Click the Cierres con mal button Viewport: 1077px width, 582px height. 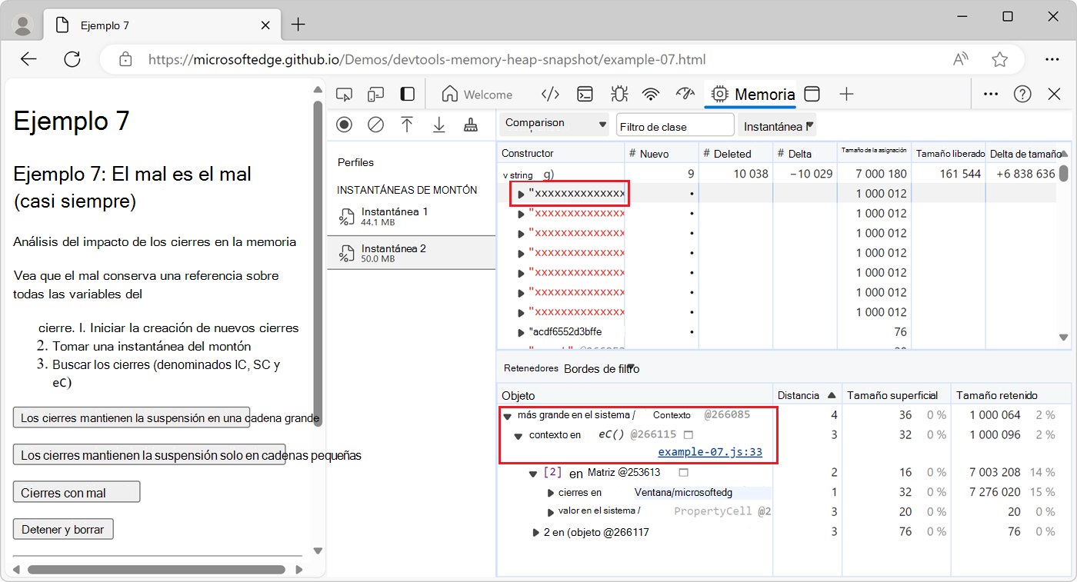pos(76,492)
